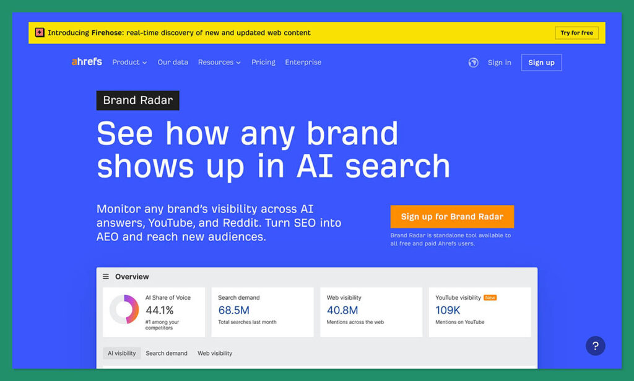The image size is (634, 381).
Task: Click Sign up for Brand Radar
Action: tap(452, 217)
